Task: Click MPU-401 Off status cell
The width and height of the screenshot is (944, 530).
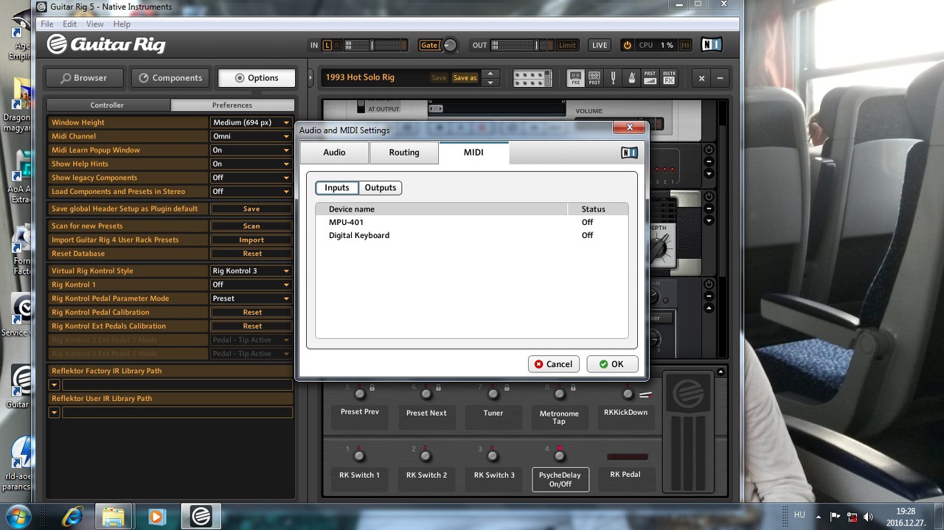Action: [x=587, y=223]
